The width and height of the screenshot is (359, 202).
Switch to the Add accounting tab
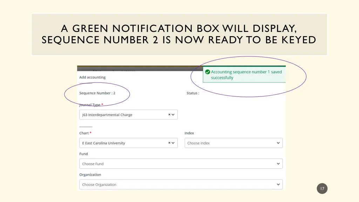[92, 77]
